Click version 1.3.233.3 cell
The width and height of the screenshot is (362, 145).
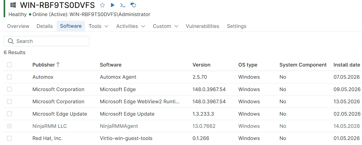[x=203, y=114]
